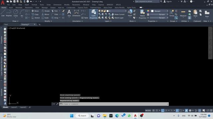The image size is (213, 119).
Task: Click Sign In
Action: click(167, 1)
